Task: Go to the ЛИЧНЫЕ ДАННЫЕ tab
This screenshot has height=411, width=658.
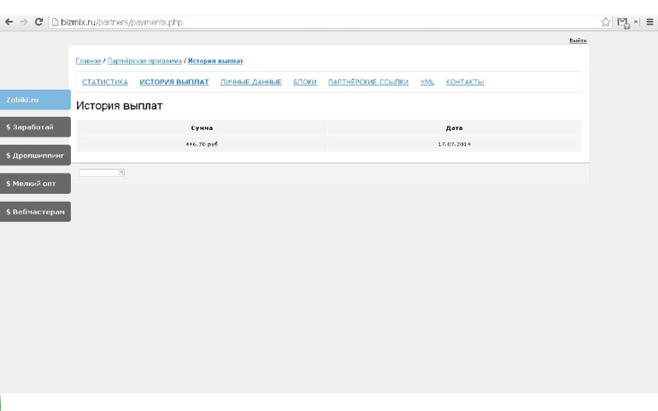Action: (x=251, y=82)
